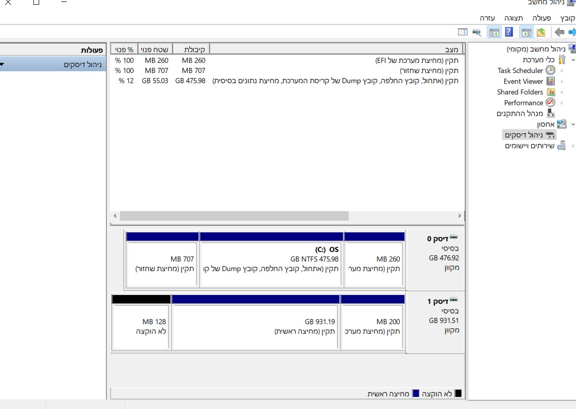Expand the שירותים ויישומים node chevron
The image size is (576, 409).
(x=573, y=146)
